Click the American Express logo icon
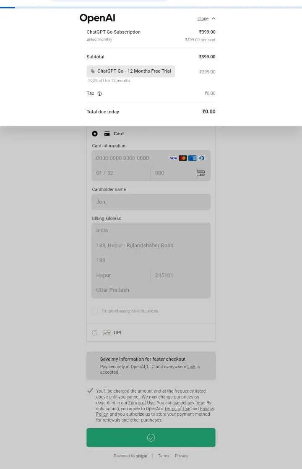 point(193,158)
